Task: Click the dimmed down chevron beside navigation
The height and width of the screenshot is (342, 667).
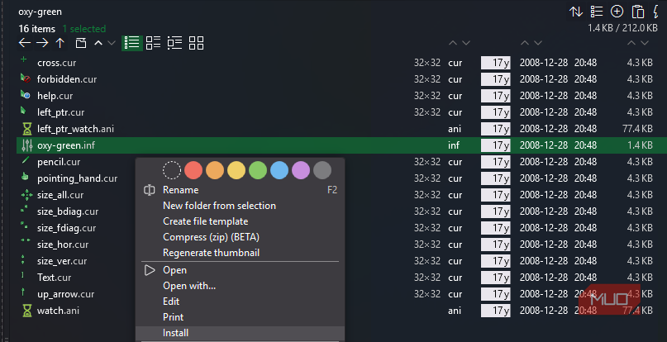Action: 112,42
